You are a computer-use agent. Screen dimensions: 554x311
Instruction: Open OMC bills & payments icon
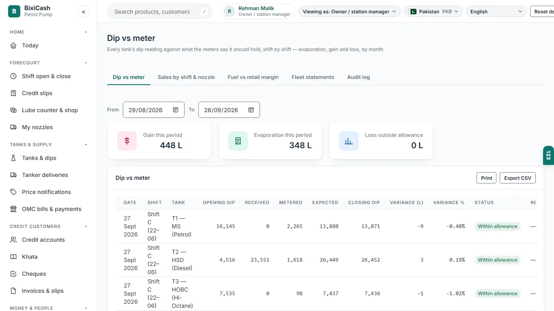coord(13,209)
